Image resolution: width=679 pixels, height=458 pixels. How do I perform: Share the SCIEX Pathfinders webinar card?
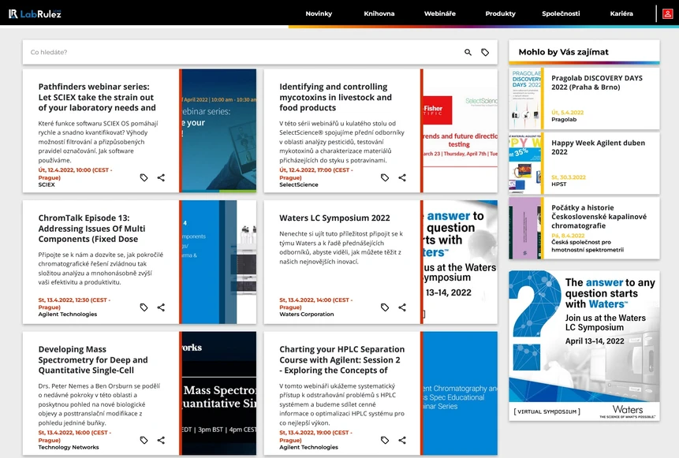click(161, 177)
